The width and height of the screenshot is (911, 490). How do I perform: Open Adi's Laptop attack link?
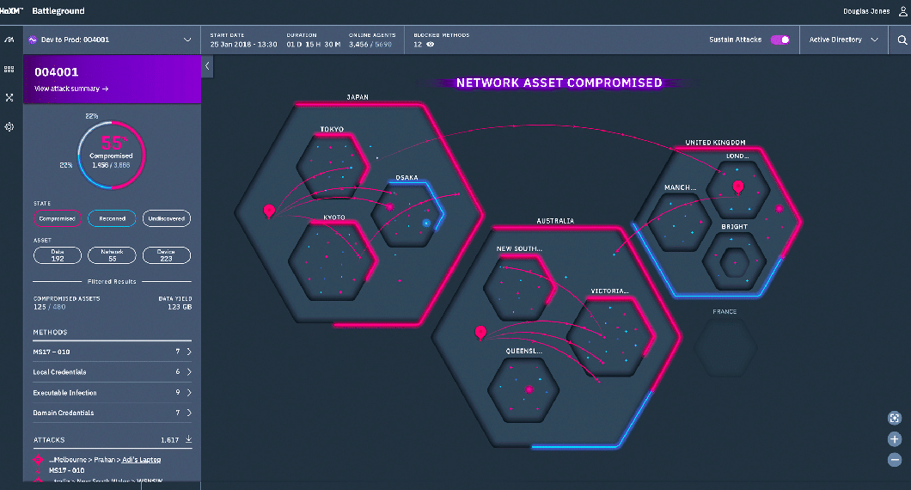[x=141, y=460]
